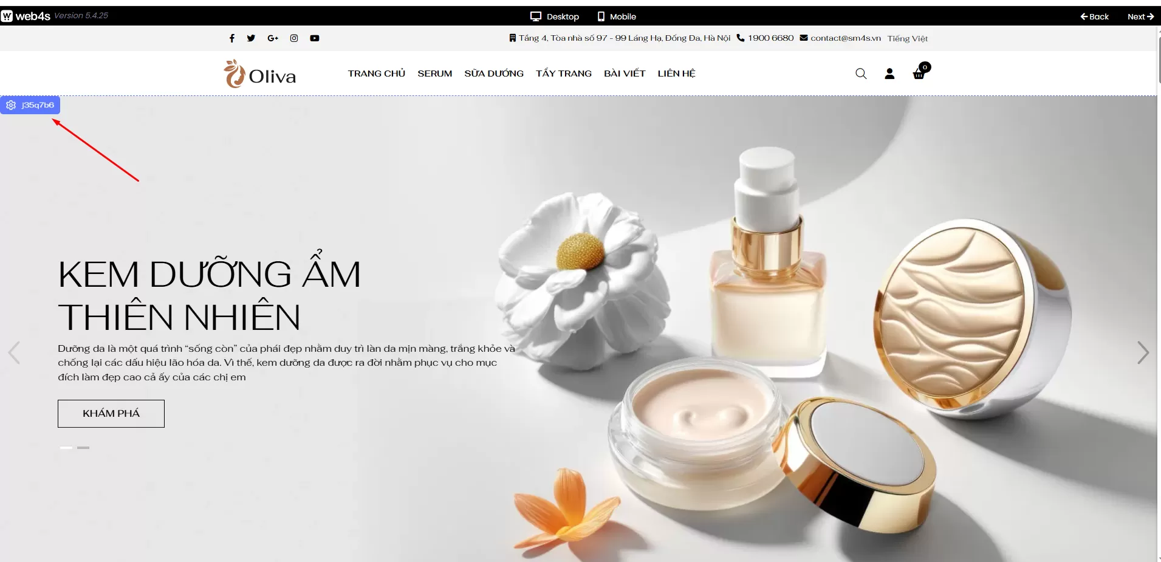Screen dimensions: 1161x562
Task: Navigate to SỮA DƯỠNG menu
Action: (493, 74)
